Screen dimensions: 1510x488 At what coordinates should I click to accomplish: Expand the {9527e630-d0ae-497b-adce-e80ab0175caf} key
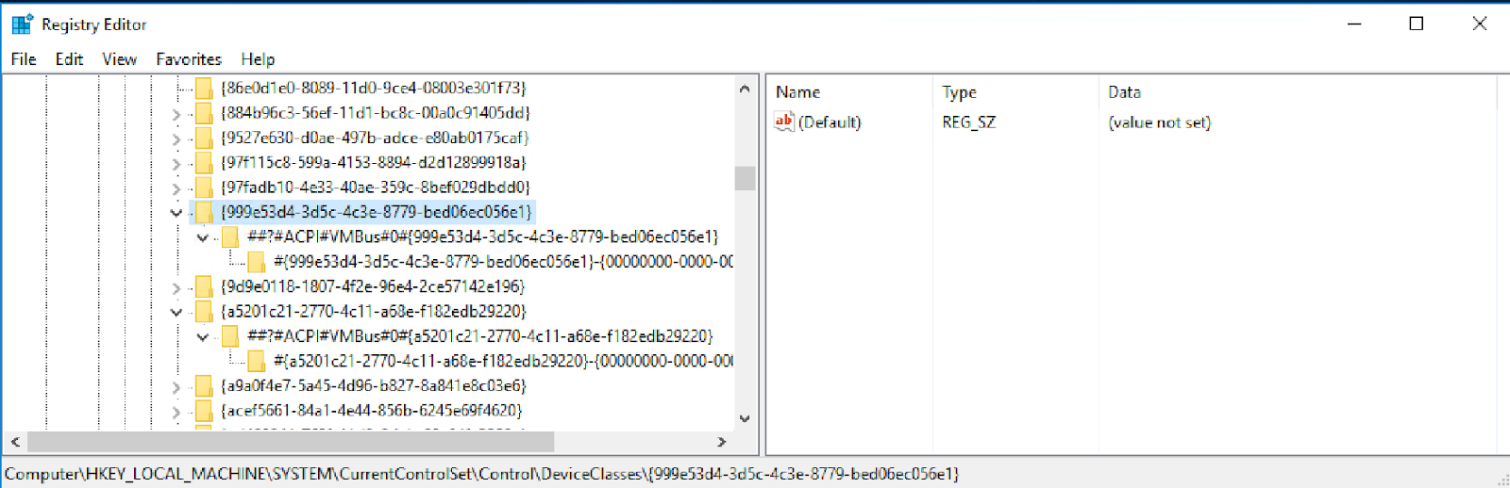coord(176,138)
